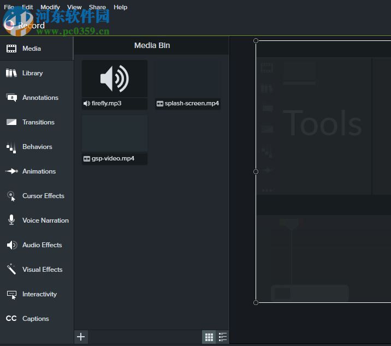This screenshot has width=391, height=346.
Task: Open the Library books icon
Action: 11,73
